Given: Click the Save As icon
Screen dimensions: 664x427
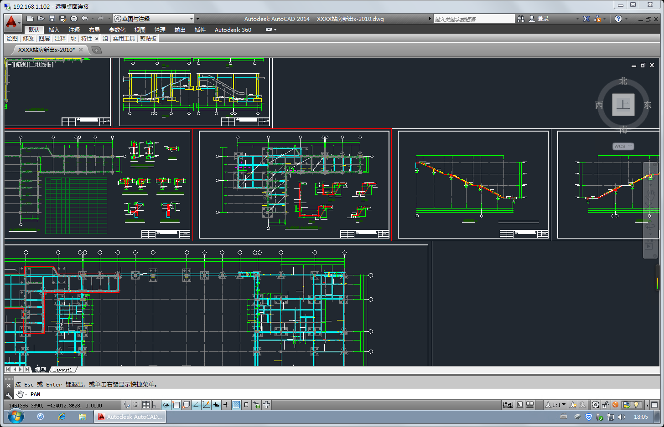Looking at the screenshot, I should coord(62,19).
